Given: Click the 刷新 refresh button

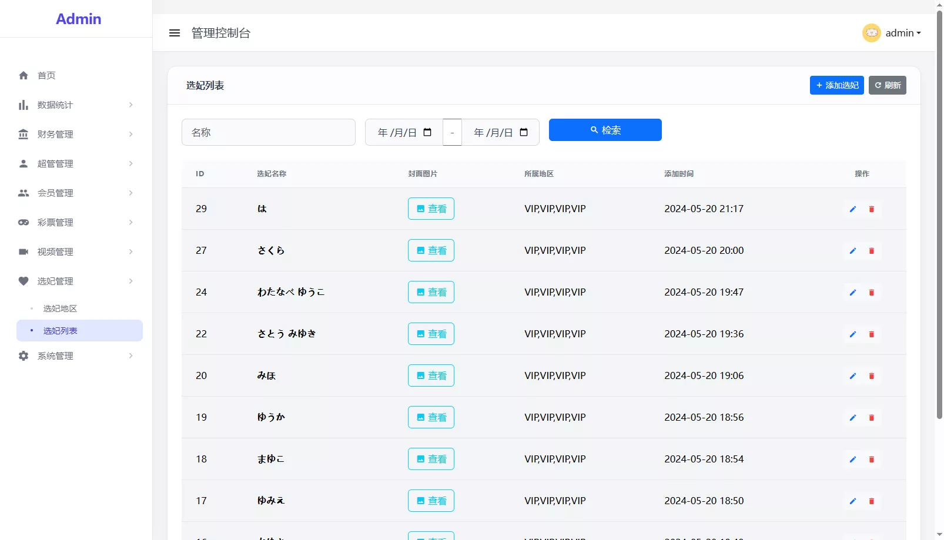Looking at the screenshot, I should (x=887, y=85).
